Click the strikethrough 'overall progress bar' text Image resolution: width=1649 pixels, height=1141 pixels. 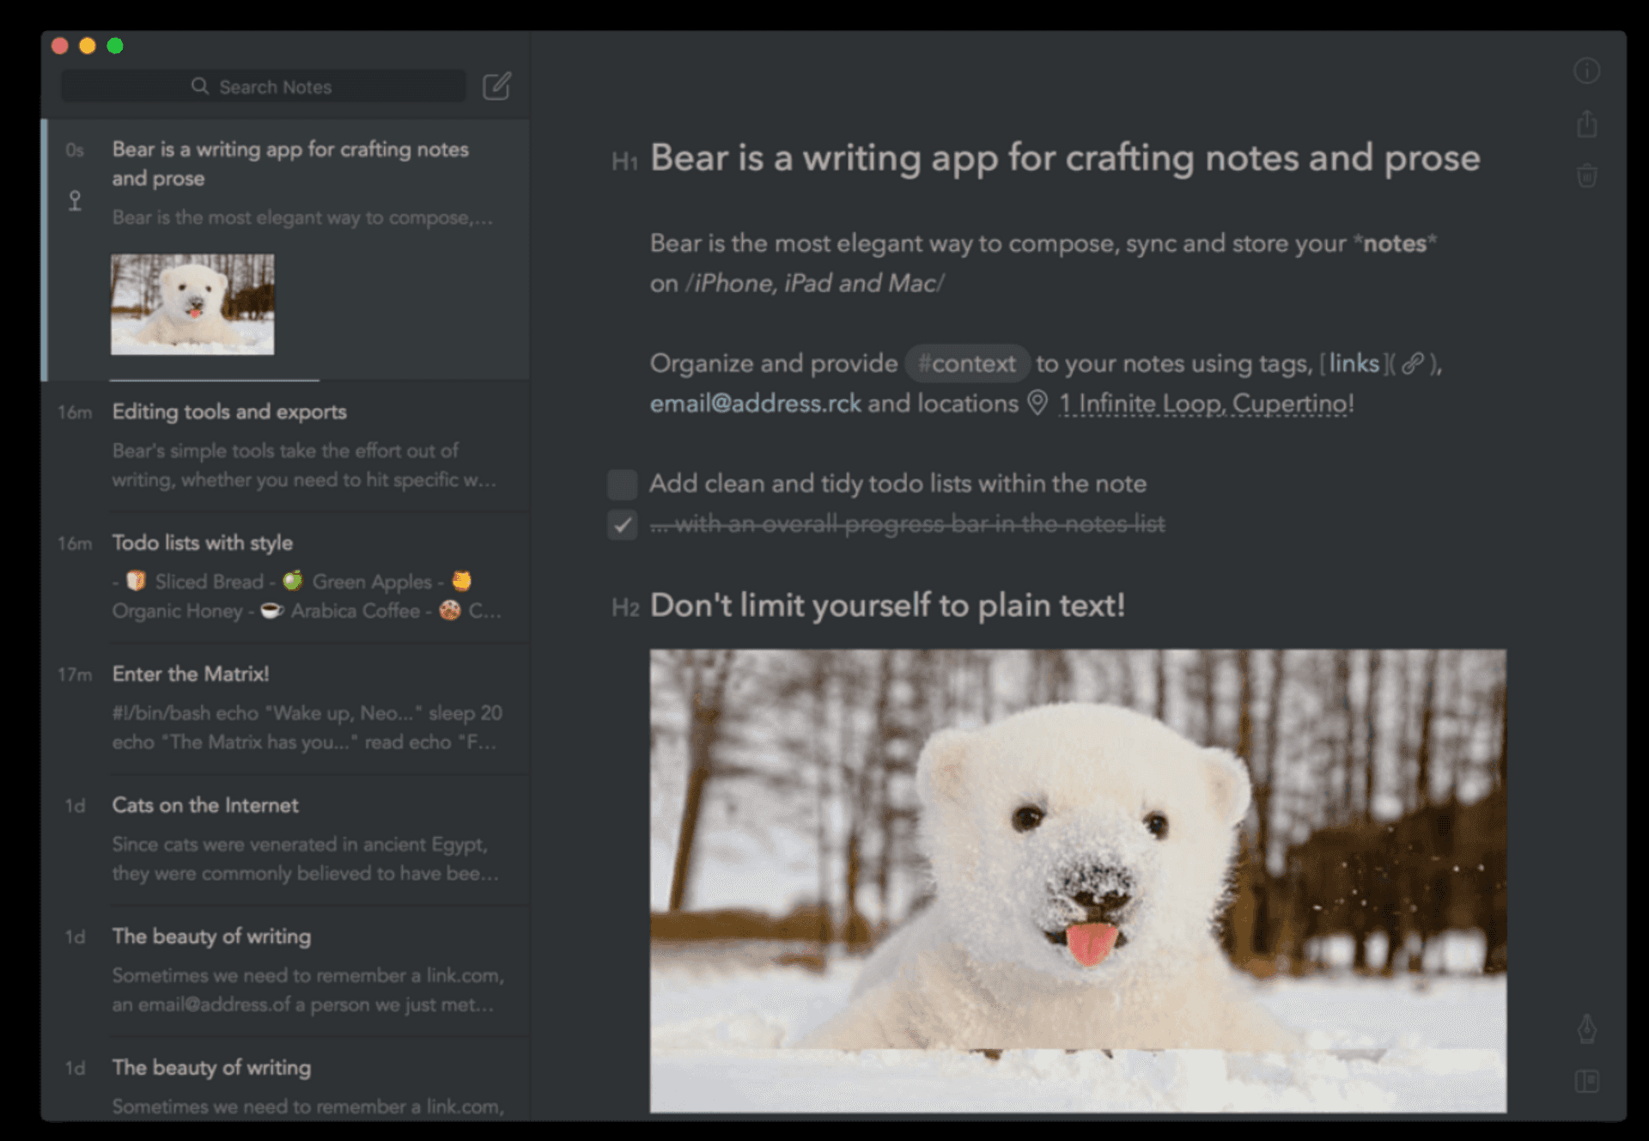click(907, 524)
